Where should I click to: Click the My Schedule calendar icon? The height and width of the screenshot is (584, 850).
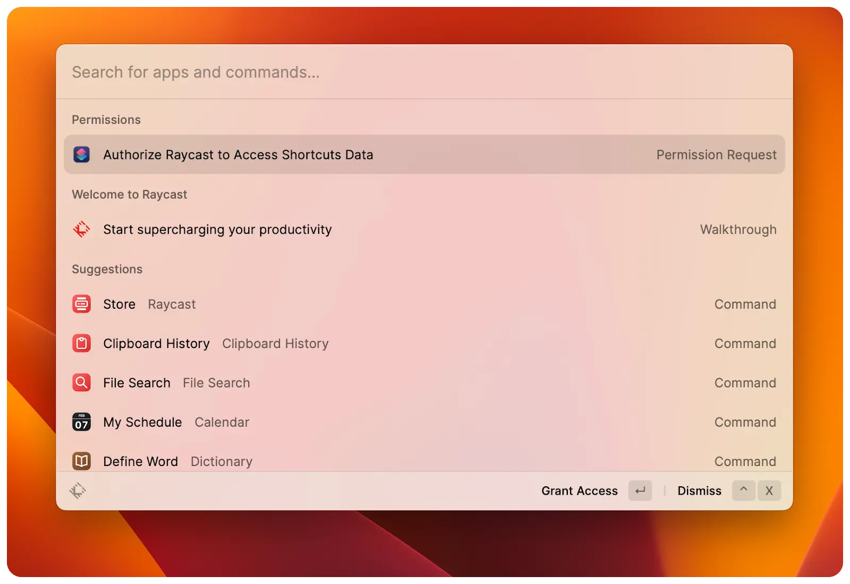click(x=81, y=422)
